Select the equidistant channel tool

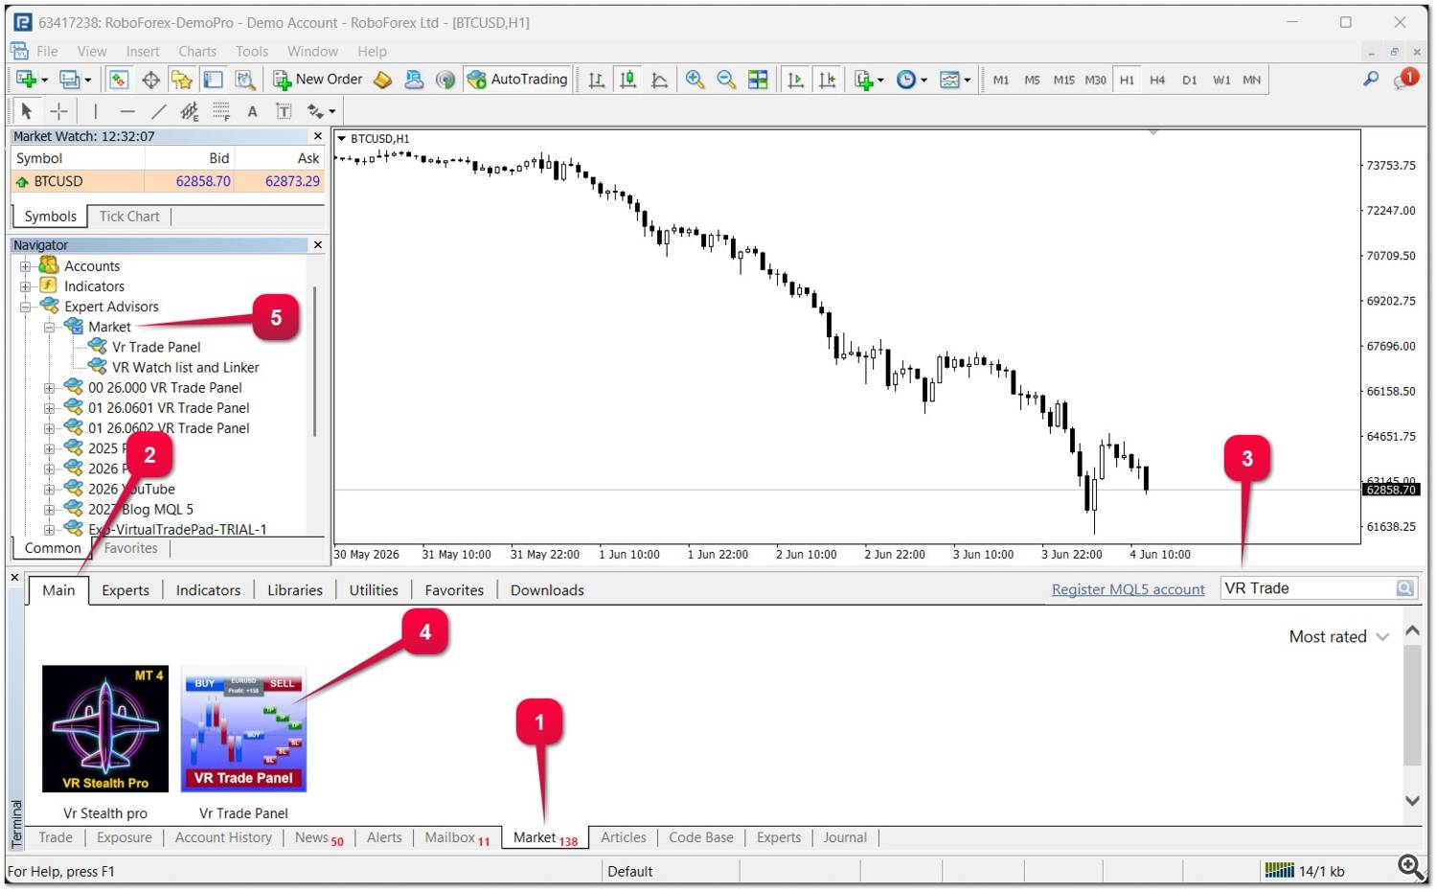click(x=190, y=111)
